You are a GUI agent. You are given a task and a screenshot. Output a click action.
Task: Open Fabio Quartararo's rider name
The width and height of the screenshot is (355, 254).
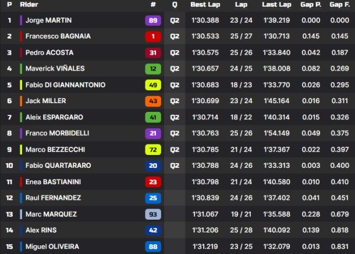click(58, 165)
